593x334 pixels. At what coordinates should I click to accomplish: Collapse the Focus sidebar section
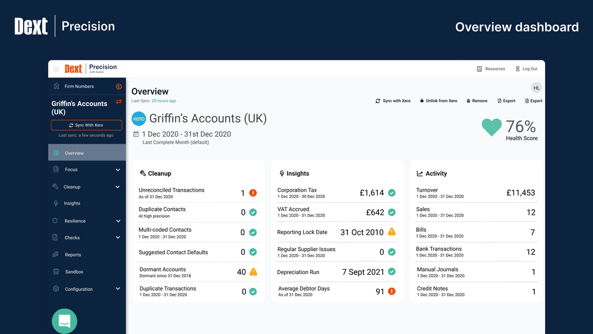pos(118,169)
